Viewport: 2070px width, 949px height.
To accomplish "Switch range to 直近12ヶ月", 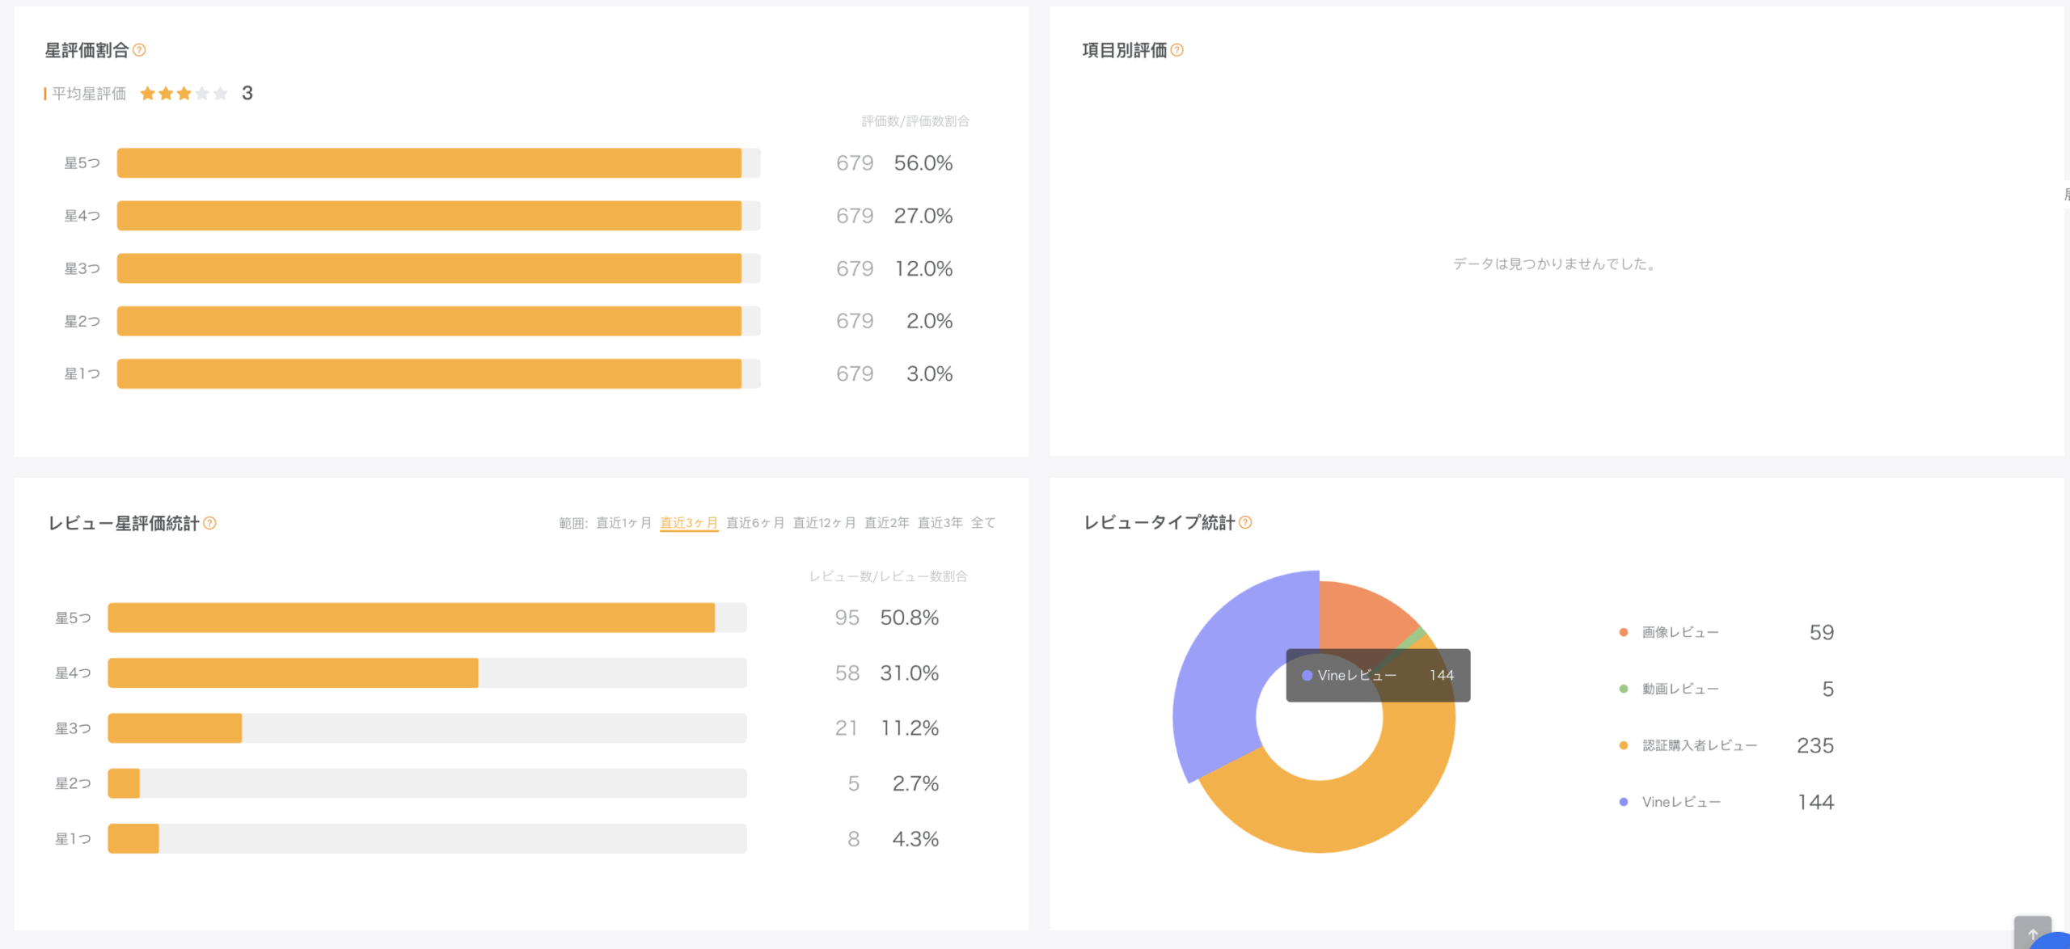I will 824,523.
